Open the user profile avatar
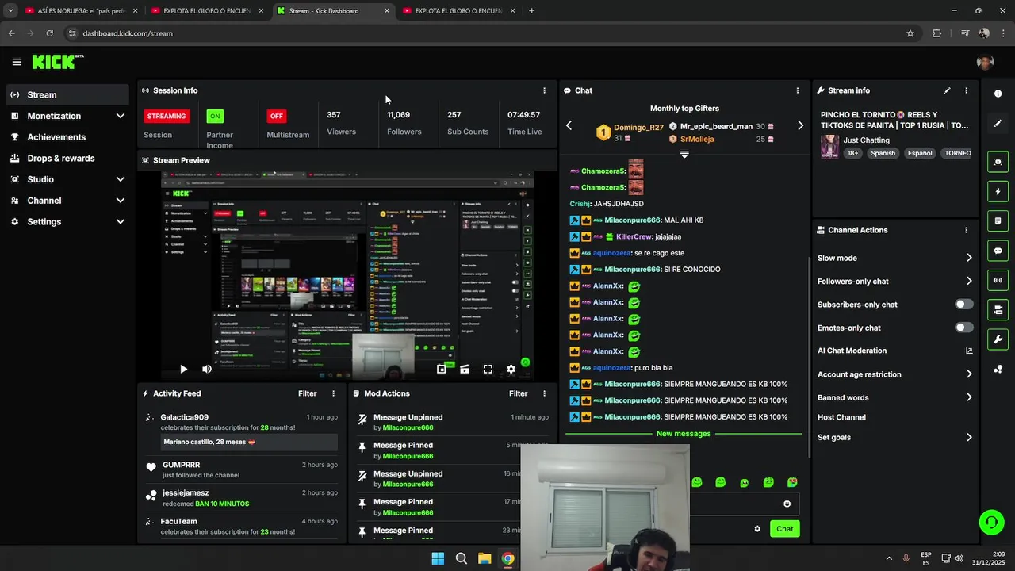The image size is (1015, 571). coord(985,63)
